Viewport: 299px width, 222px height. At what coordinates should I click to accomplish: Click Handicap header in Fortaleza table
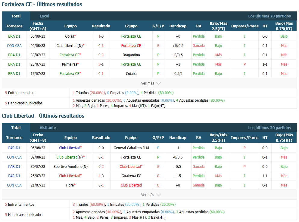(x=178, y=26)
